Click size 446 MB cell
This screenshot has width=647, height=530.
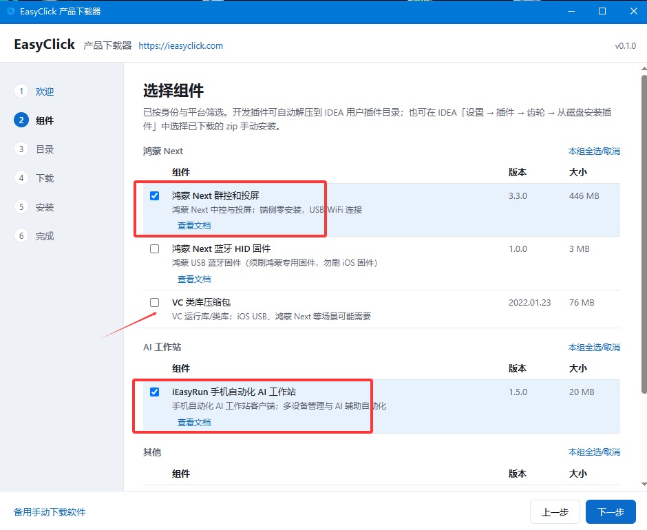click(x=584, y=195)
